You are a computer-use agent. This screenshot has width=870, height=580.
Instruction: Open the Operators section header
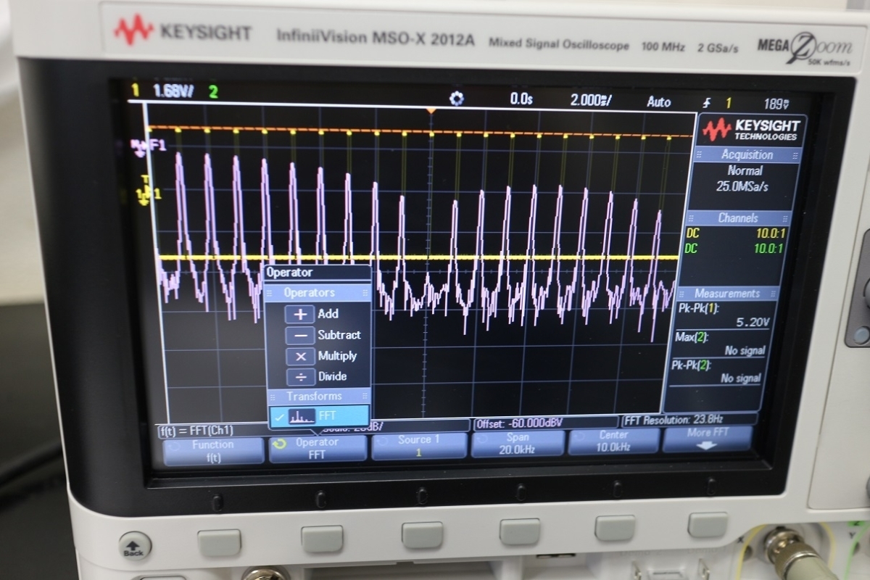coord(318,293)
